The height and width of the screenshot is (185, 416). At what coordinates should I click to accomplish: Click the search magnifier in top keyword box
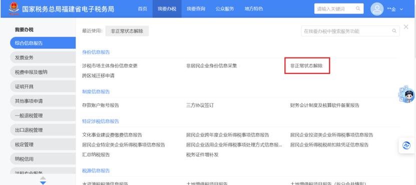tap(358, 8)
